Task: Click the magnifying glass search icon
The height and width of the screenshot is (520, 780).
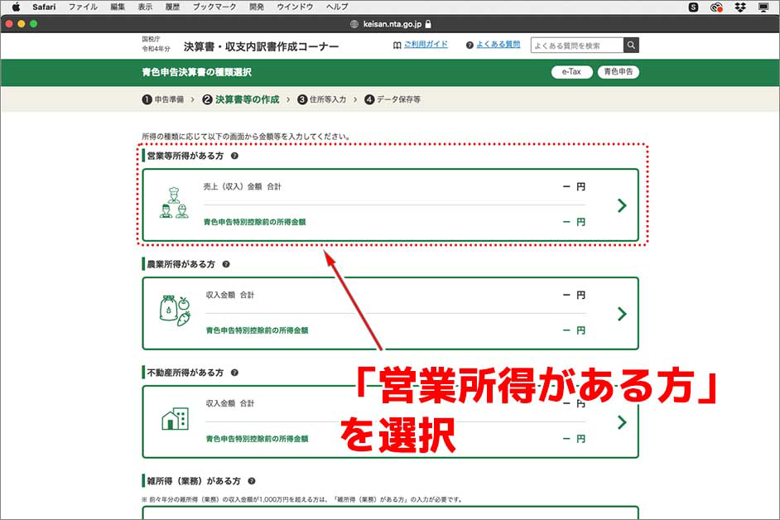Action: click(630, 45)
